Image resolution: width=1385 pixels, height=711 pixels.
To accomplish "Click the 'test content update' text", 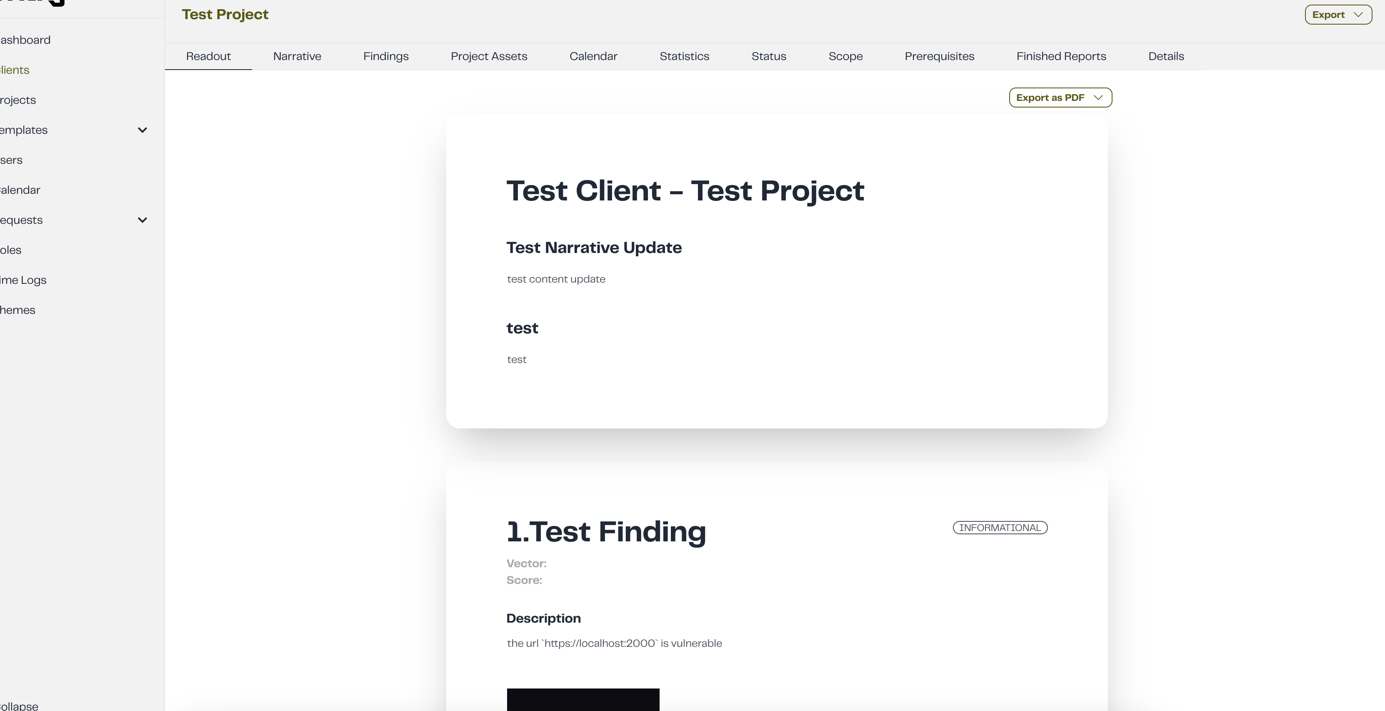I will click(x=556, y=279).
